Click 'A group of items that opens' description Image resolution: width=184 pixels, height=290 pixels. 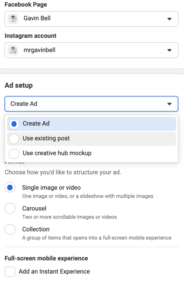coord(97,238)
